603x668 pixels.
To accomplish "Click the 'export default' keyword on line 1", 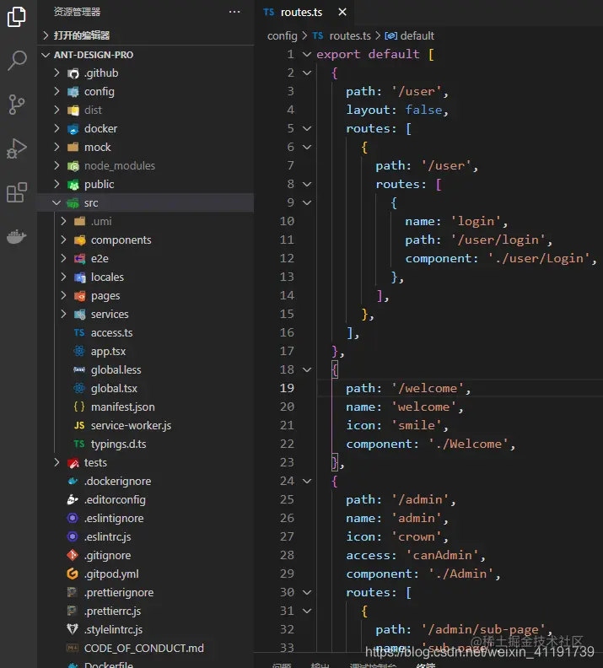I will [x=368, y=54].
